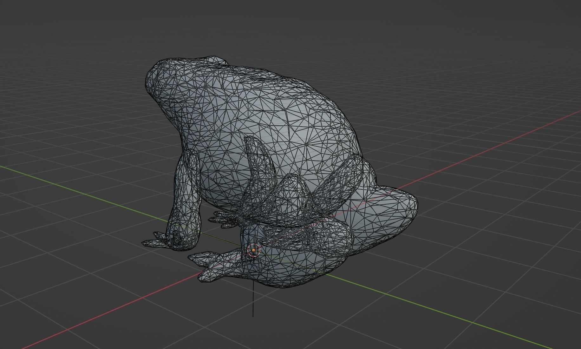Click the 3D cursor on the frog's foot
This screenshot has width=581, height=349.
(254, 250)
